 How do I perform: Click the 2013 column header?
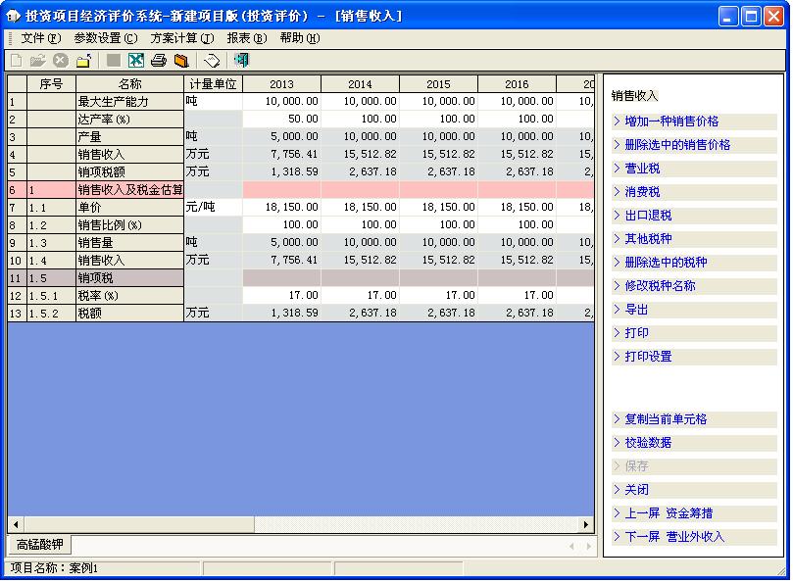281,84
